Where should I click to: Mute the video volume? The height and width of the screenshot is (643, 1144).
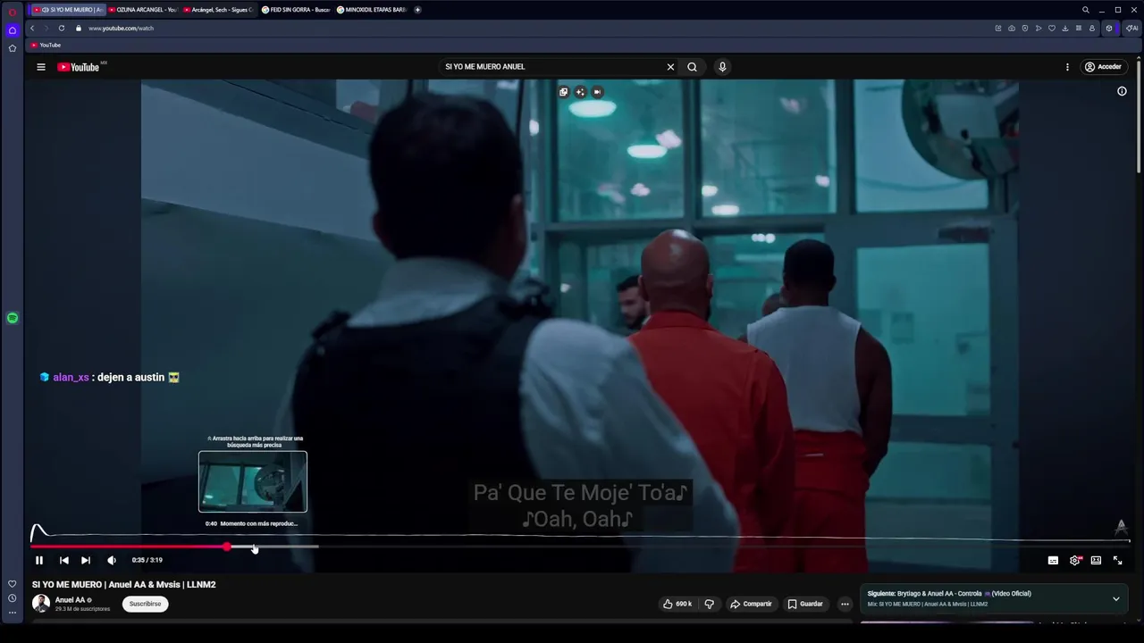pos(112,560)
